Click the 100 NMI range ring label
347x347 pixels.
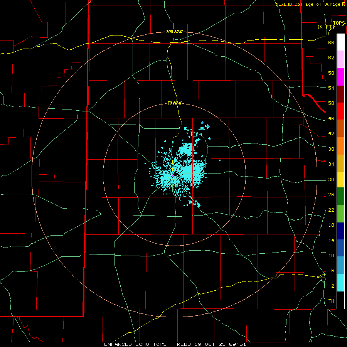click(174, 32)
